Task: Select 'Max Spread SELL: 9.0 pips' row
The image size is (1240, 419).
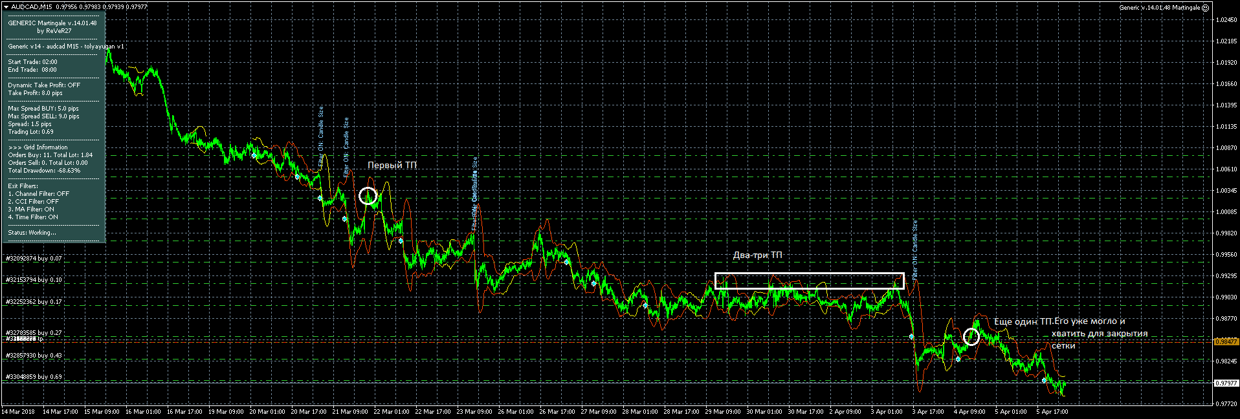Action: pyautogui.click(x=43, y=116)
